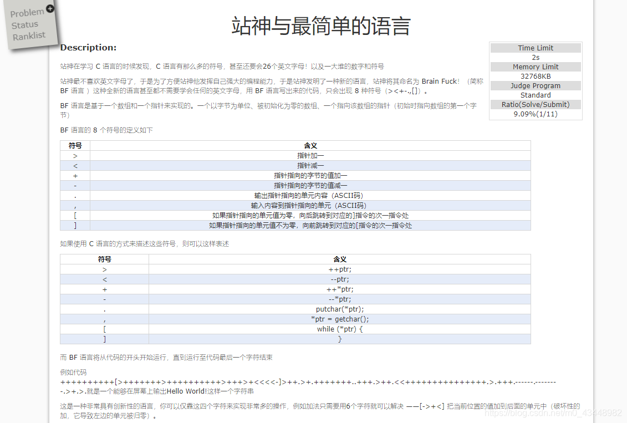Click the --ptr; cell in second table
This screenshot has width=627, height=423.
point(339,279)
